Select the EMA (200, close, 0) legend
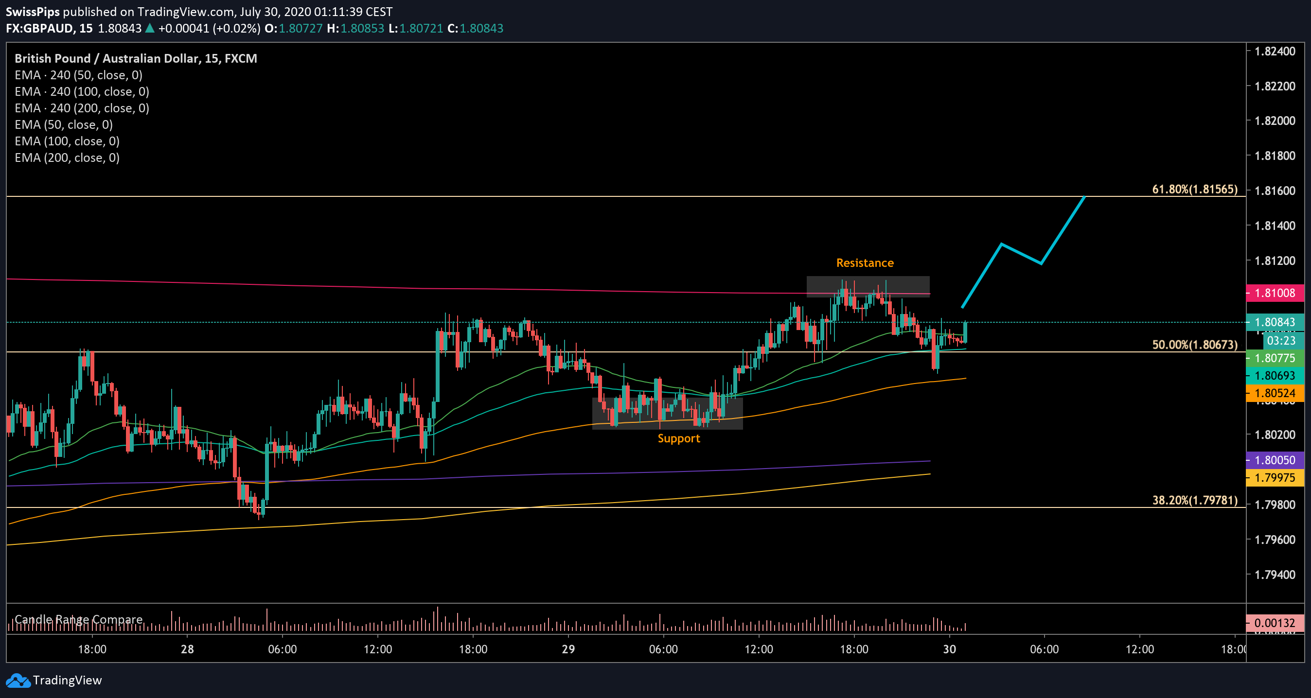This screenshot has width=1311, height=698. click(67, 157)
